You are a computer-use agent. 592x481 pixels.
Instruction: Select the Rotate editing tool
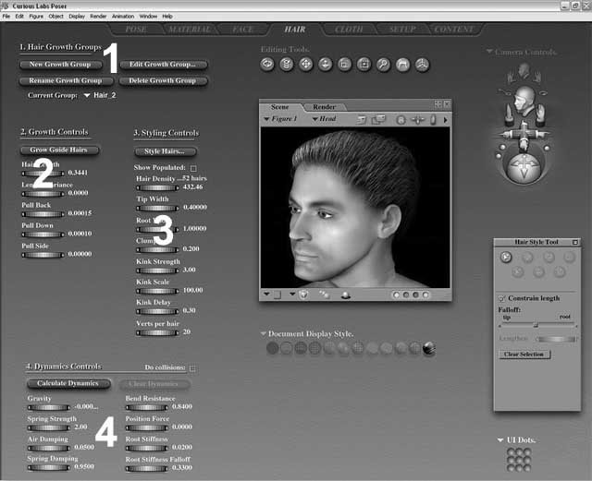pyautogui.click(x=268, y=65)
